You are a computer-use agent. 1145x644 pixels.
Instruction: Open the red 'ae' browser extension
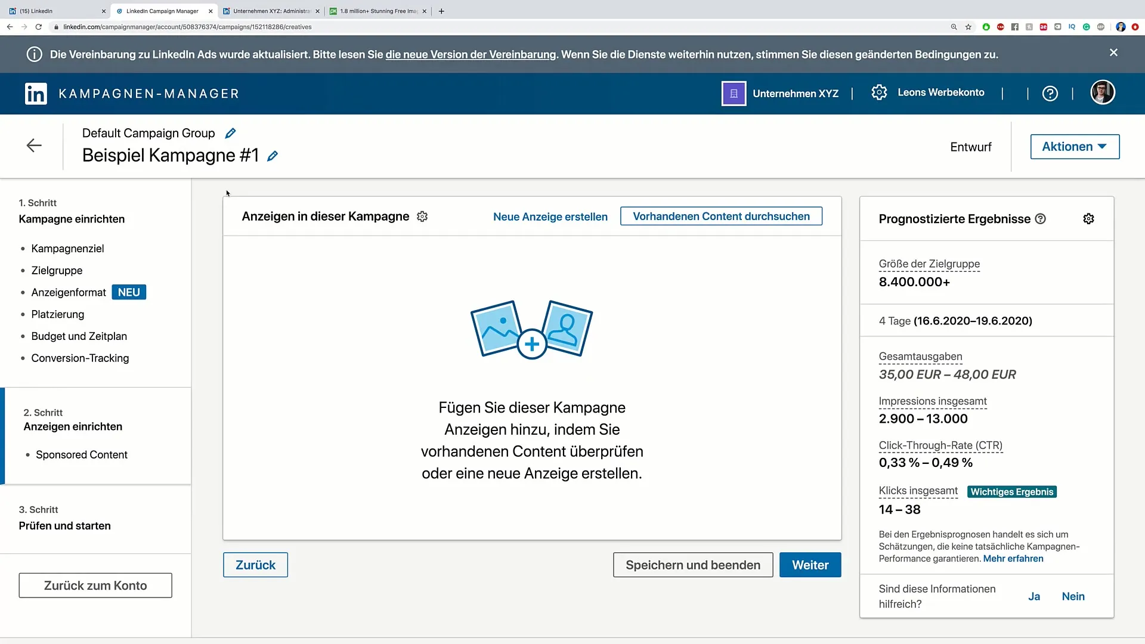[x=1043, y=27]
